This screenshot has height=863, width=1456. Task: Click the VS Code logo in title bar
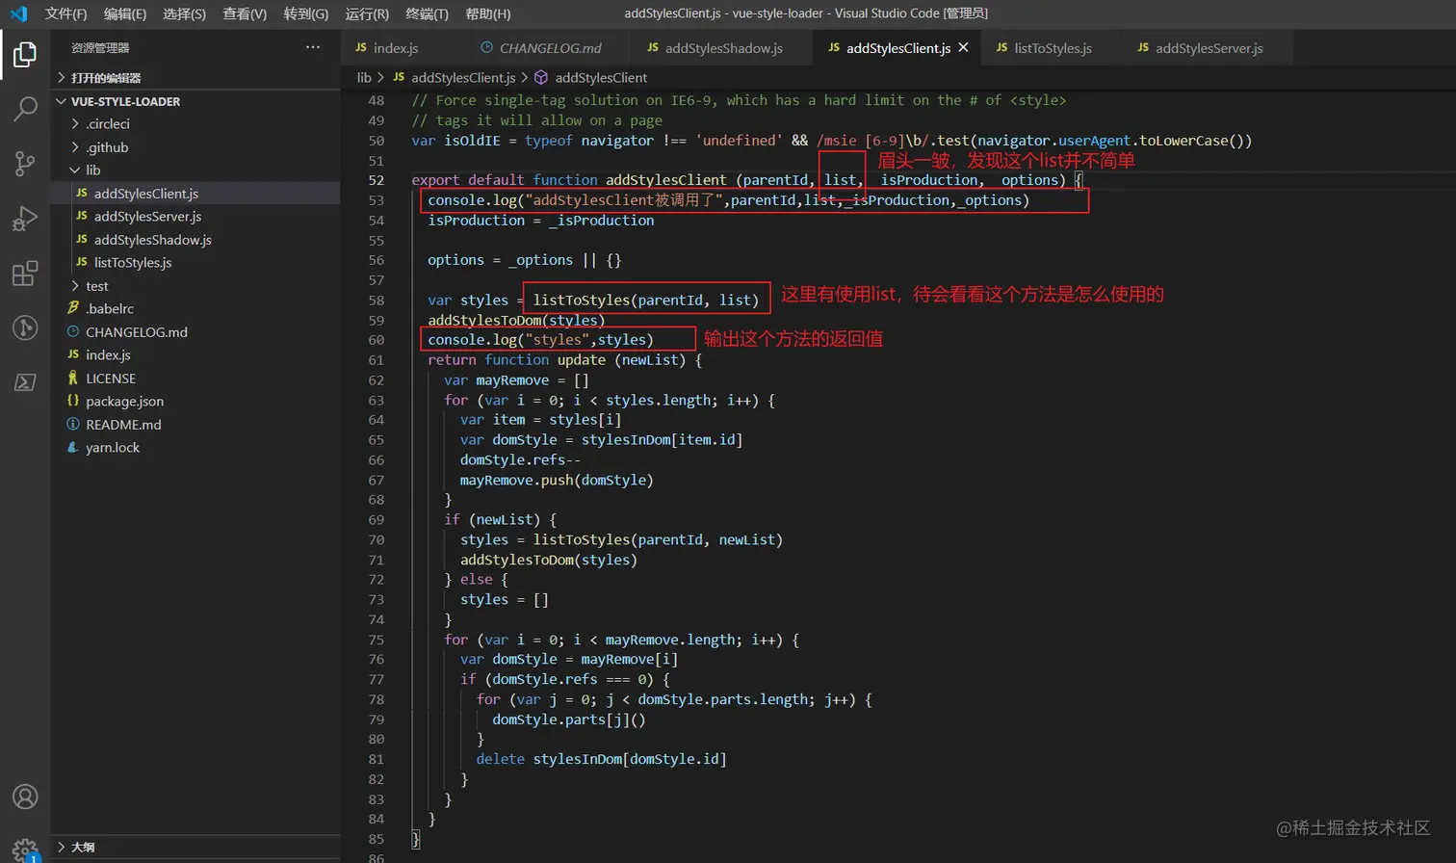click(18, 13)
